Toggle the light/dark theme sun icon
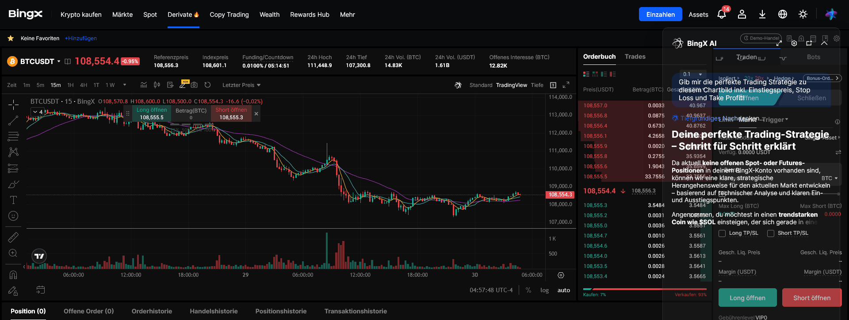Image resolution: width=849 pixels, height=320 pixels. pyautogui.click(x=803, y=15)
